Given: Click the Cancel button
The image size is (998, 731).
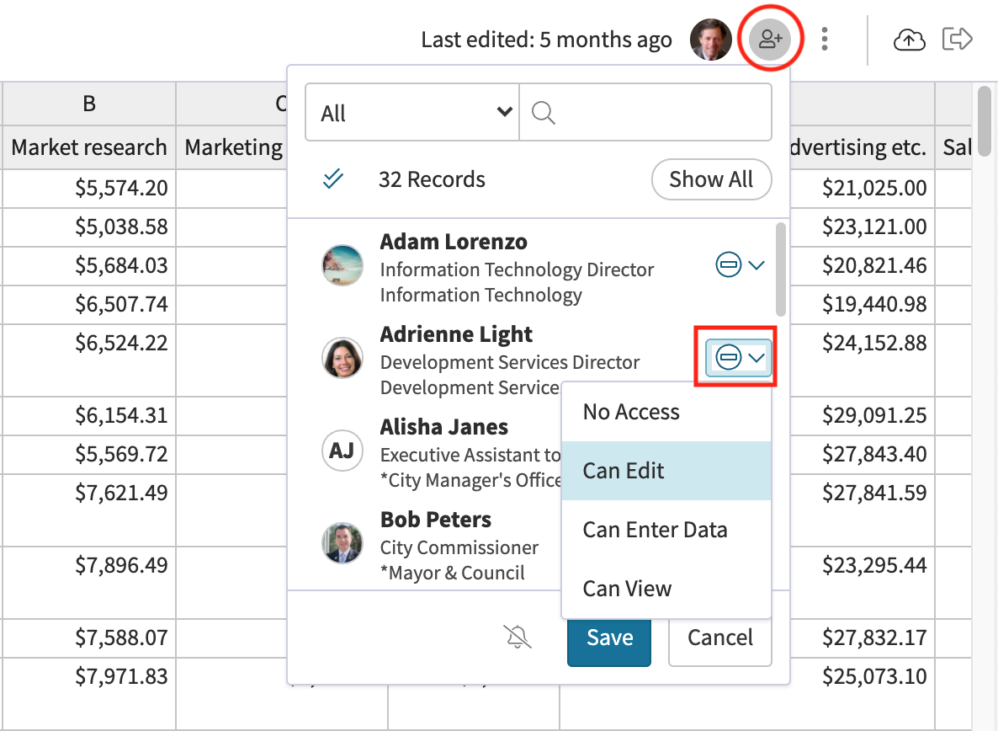Looking at the screenshot, I should pyautogui.click(x=719, y=638).
